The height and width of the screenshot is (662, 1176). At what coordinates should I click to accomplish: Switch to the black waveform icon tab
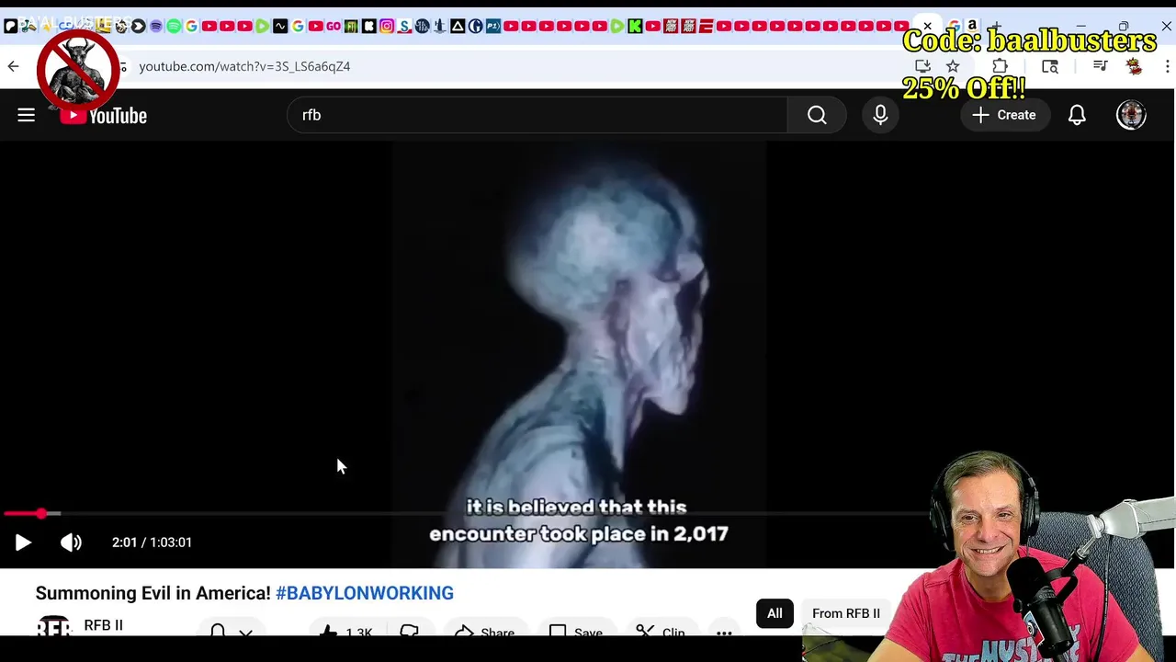pyautogui.click(x=280, y=27)
